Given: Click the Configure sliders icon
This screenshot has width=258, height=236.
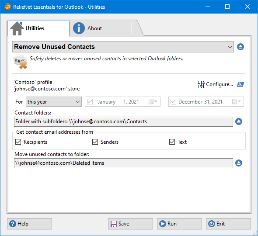Looking at the screenshot, I should pos(201,84).
